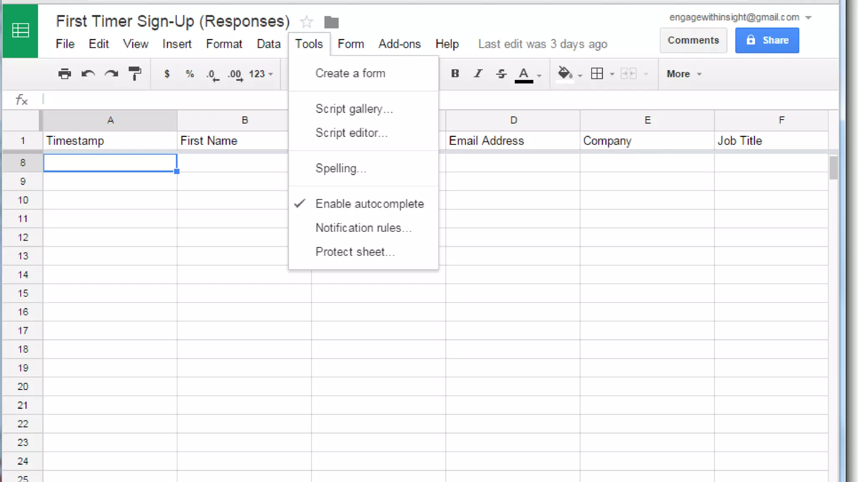Click the redo arrow icon
The image size is (858, 482).
(x=111, y=74)
